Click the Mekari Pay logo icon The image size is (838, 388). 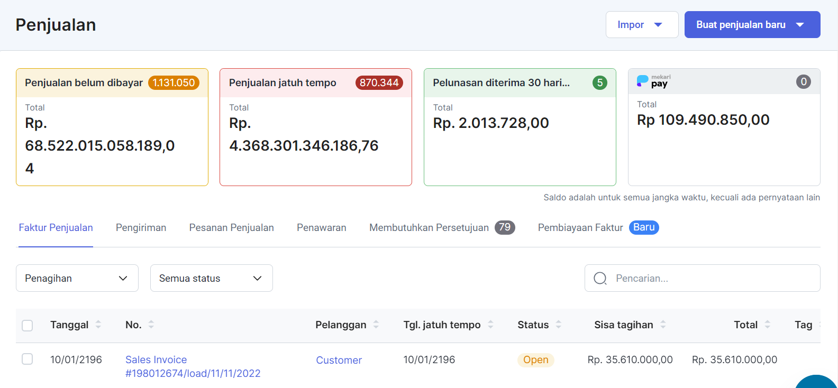point(653,81)
